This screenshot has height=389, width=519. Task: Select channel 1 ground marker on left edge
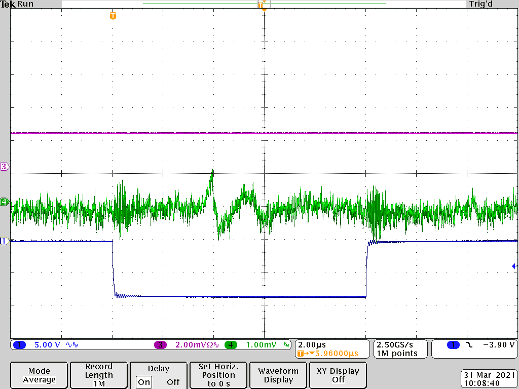tap(4, 241)
